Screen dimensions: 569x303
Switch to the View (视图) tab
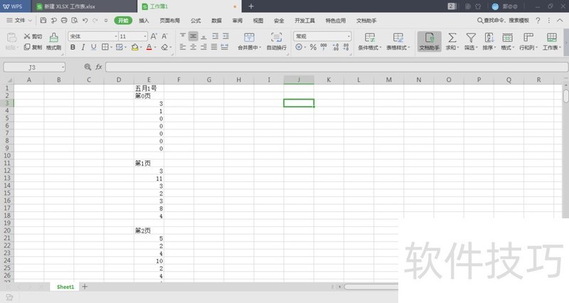point(258,21)
